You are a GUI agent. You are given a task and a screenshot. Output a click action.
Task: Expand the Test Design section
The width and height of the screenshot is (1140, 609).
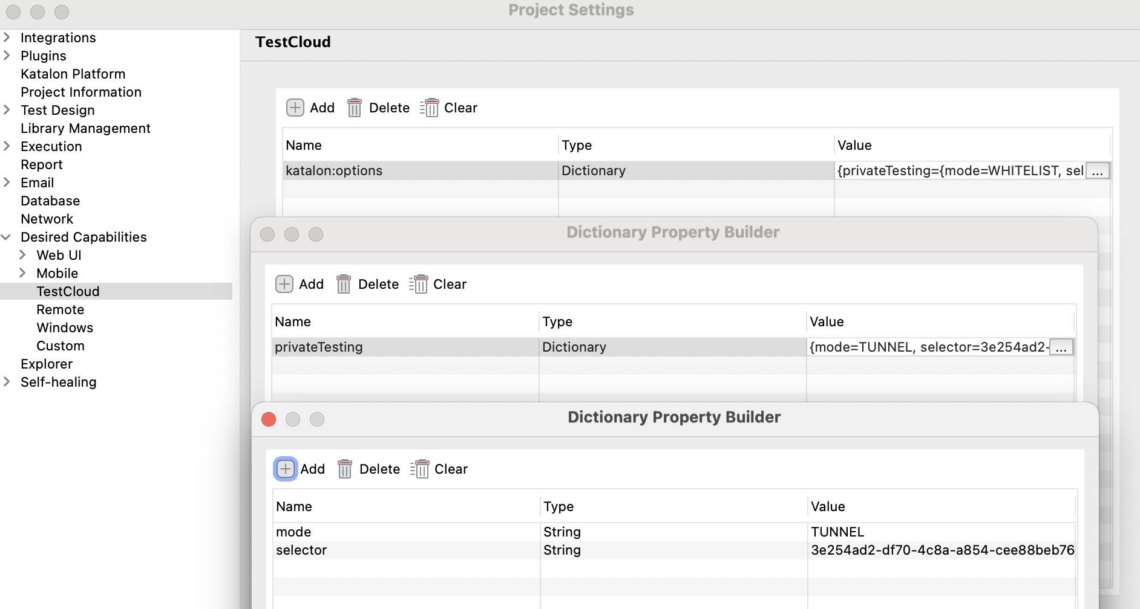coord(7,110)
